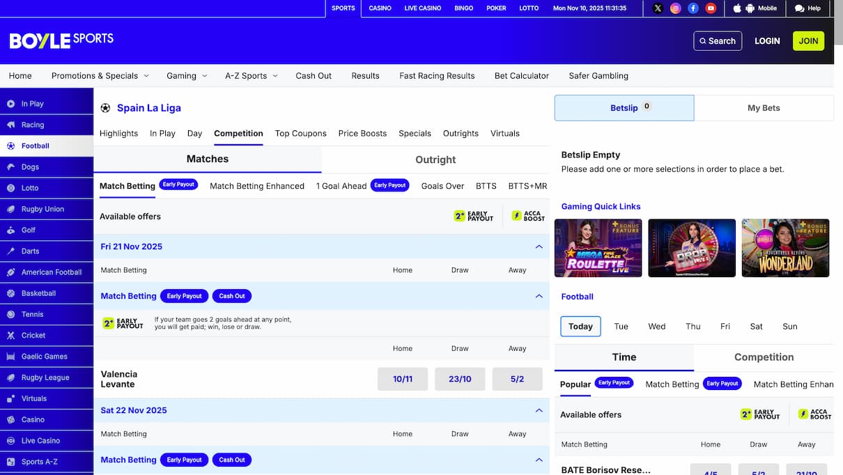The width and height of the screenshot is (843, 475).
Task: Click the Apple mobile app icon
Action: [x=738, y=8]
